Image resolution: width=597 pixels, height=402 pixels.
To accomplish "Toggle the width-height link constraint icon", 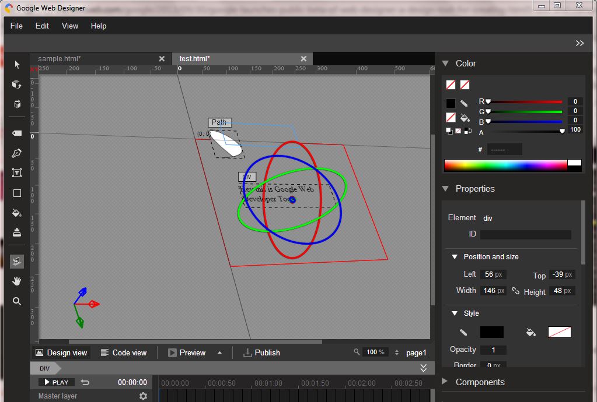I will coord(515,291).
